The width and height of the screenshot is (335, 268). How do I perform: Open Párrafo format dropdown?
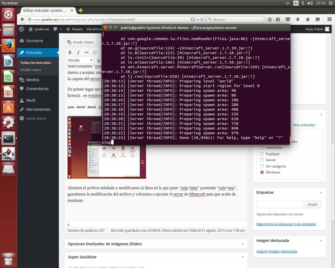click(x=80, y=60)
